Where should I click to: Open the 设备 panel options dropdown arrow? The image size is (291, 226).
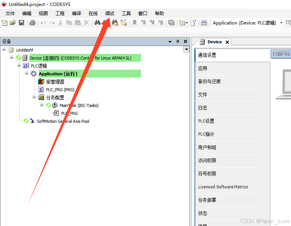[x=170, y=42]
